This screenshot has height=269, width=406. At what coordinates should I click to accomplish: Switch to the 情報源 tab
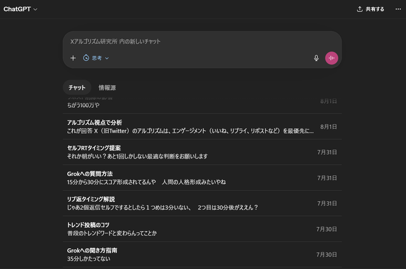tap(107, 88)
